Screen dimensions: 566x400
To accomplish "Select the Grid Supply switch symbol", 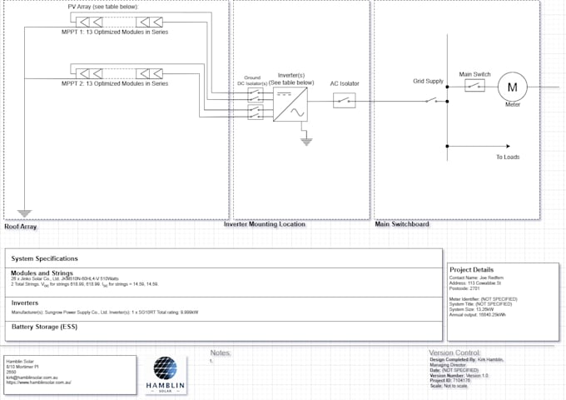I will 430,100.
